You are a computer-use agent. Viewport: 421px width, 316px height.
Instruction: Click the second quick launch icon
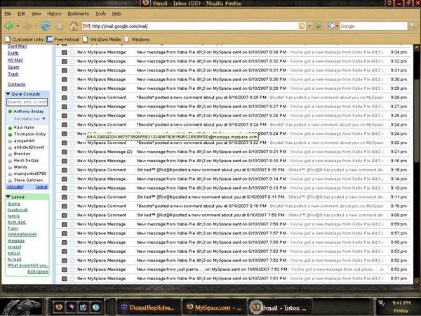[71, 307]
